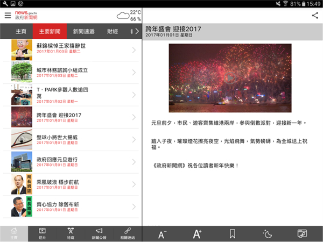The width and height of the screenshot is (323, 242).
Task: Tap the squash racket thumbnail
Action: tap(22, 139)
